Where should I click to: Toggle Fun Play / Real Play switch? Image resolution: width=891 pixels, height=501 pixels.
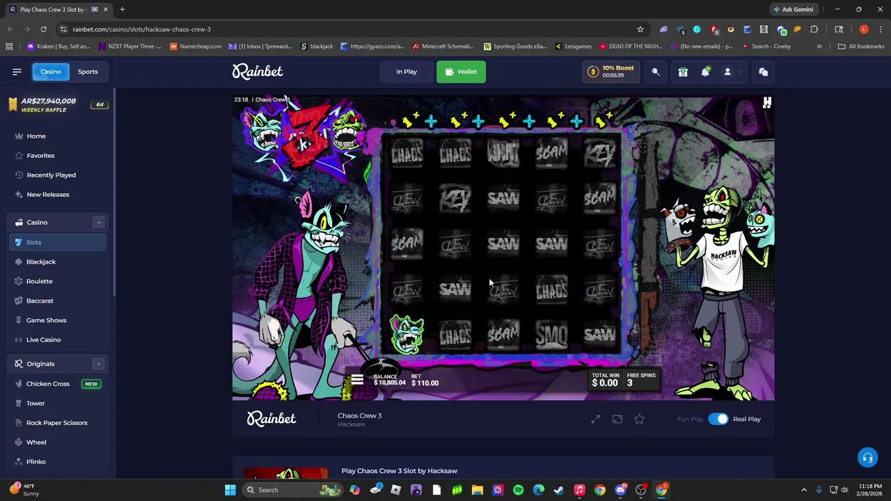pyautogui.click(x=718, y=419)
